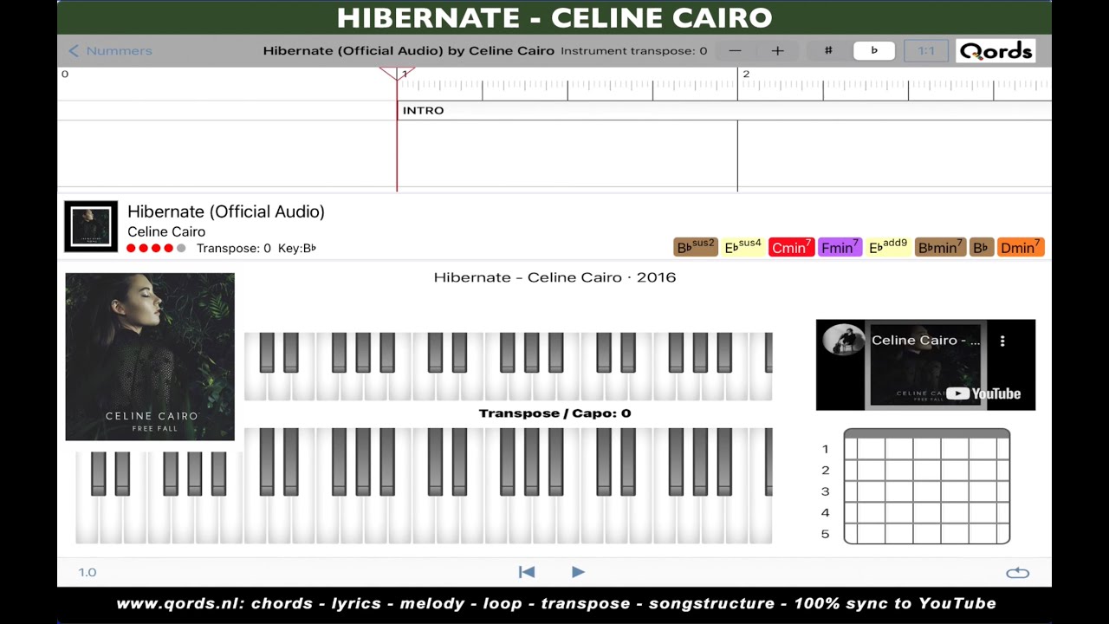The height and width of the screenshot is (624, 1109).
Task: Change the 1.0 playback speed value
Action: click(x=88, y=572)
